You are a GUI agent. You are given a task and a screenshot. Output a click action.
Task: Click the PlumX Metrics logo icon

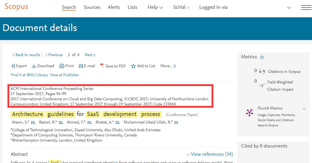point(249,113)
